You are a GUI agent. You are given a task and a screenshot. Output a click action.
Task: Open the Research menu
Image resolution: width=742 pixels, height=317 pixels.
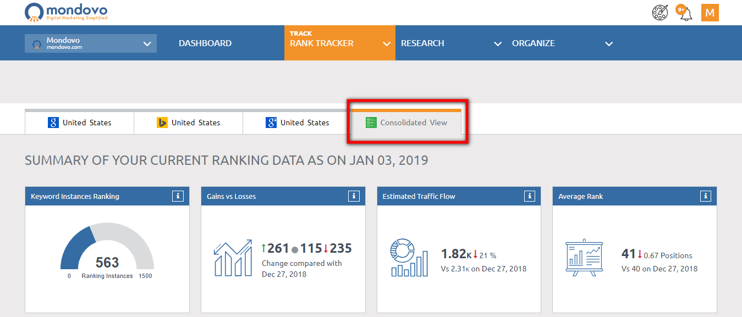click(422, 43)
